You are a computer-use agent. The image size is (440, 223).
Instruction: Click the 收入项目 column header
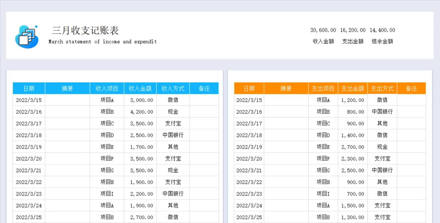tap(107, 88)
